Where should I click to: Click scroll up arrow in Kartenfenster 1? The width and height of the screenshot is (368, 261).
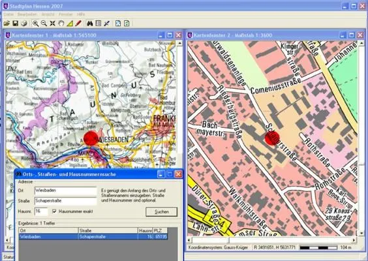click(x=180, y=43)
